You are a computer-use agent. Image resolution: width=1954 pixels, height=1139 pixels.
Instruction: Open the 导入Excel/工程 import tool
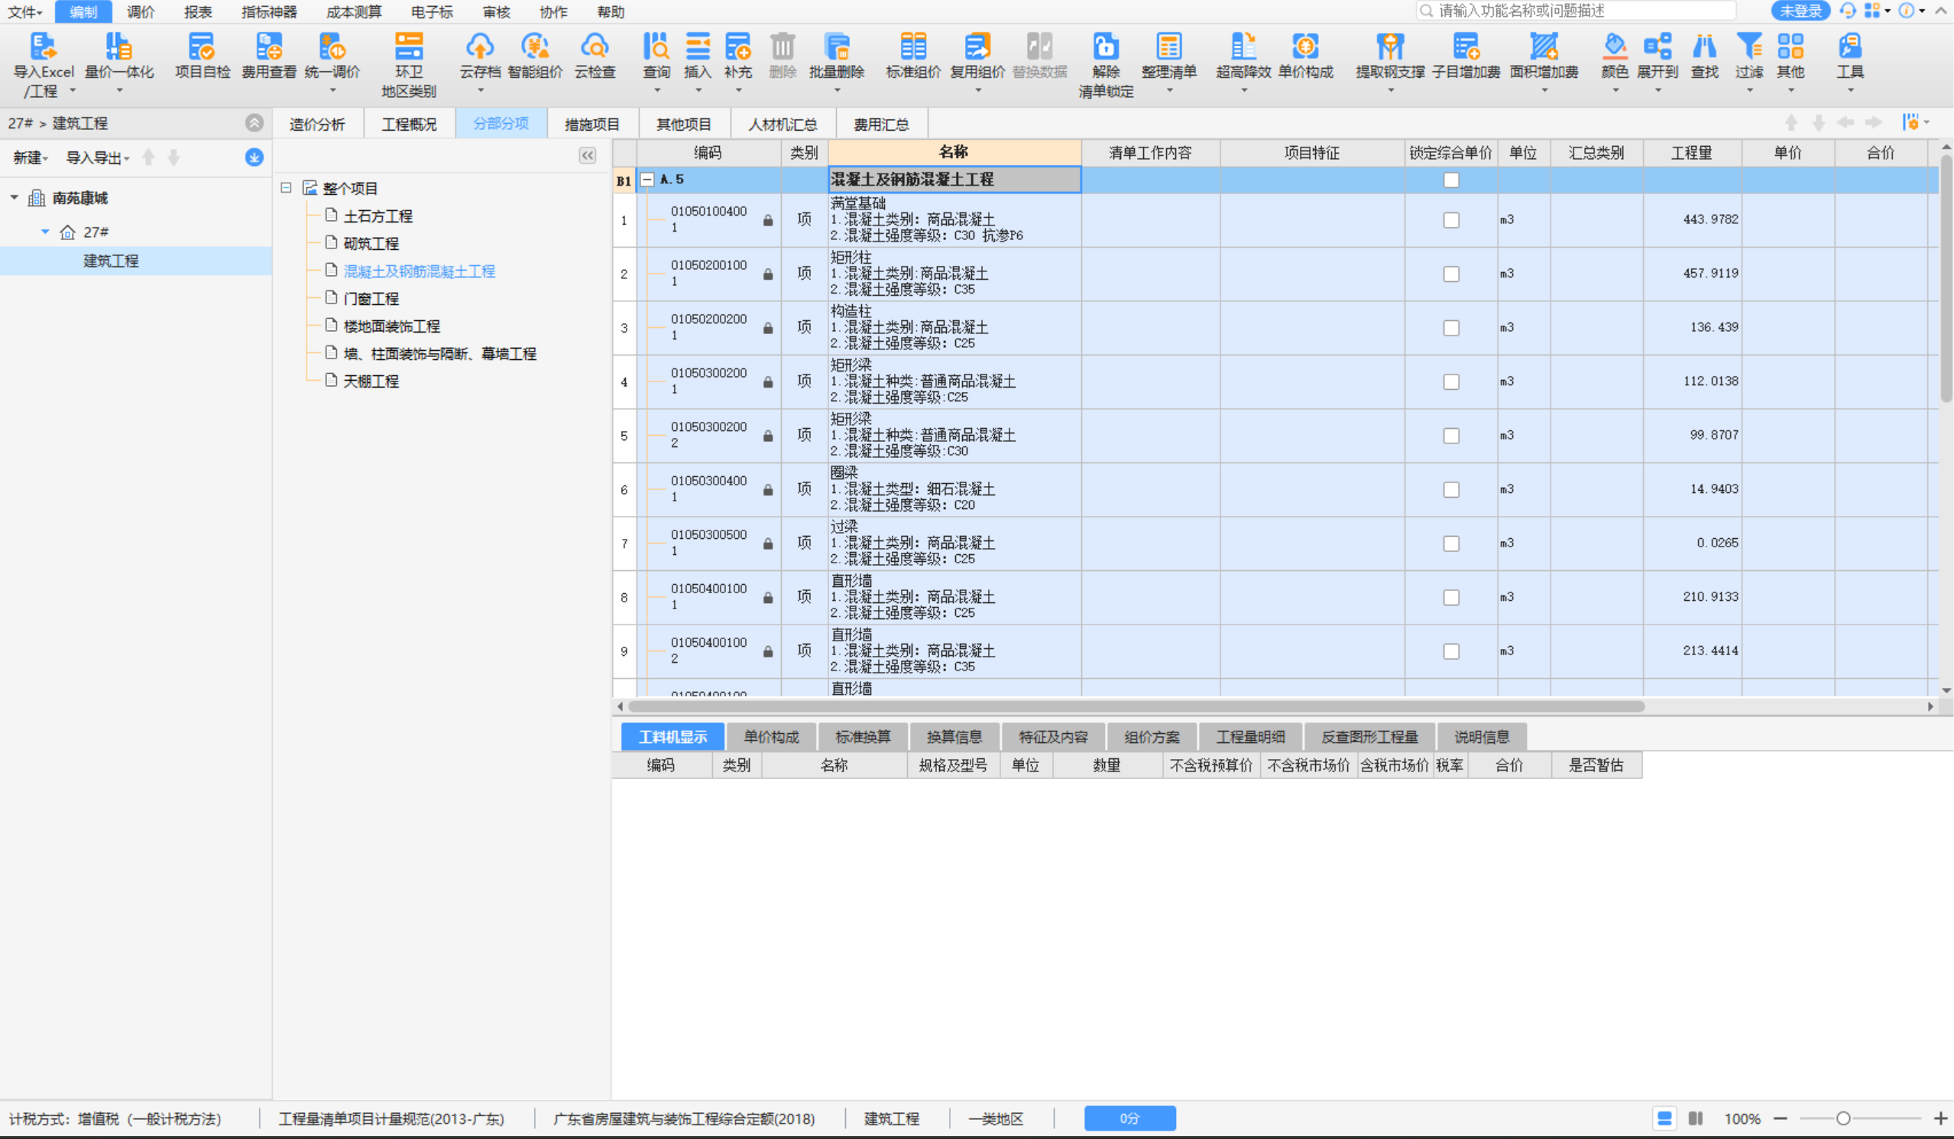tap(44, 63)
